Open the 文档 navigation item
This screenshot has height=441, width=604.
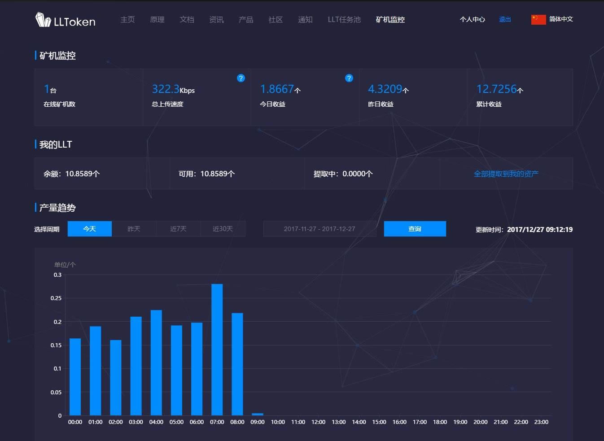pos(187,20)
